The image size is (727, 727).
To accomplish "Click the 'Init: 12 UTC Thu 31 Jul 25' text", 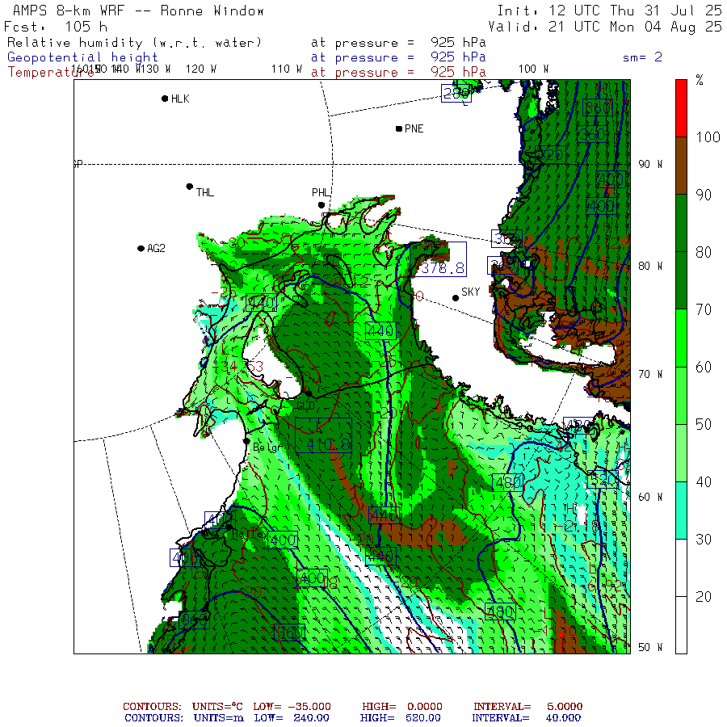I will click(609, 11).
